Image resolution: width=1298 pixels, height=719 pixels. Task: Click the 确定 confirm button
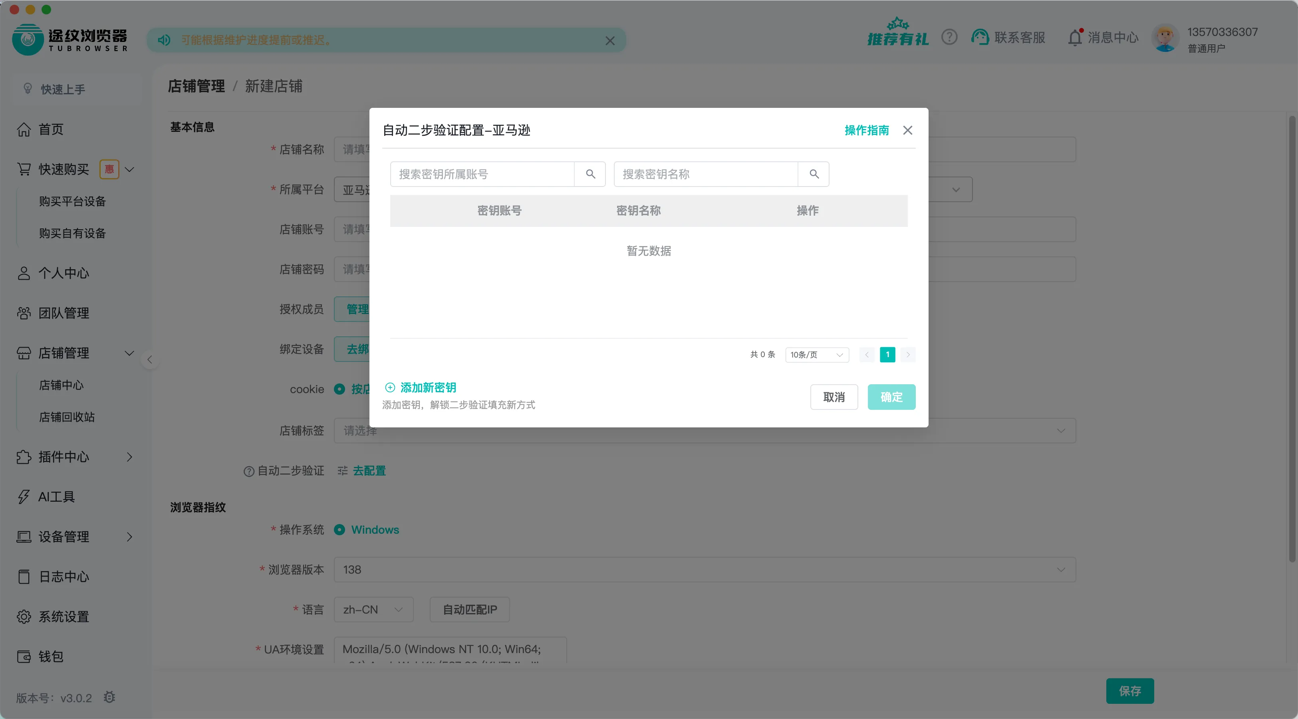point(891,397)
